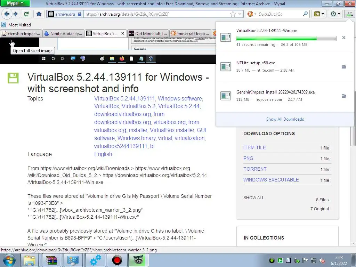
Task: Click the muted volume tray icon
Action: point(322,261)
